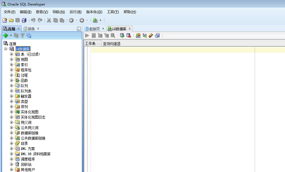Open the 帮助(H) menu

130,12
